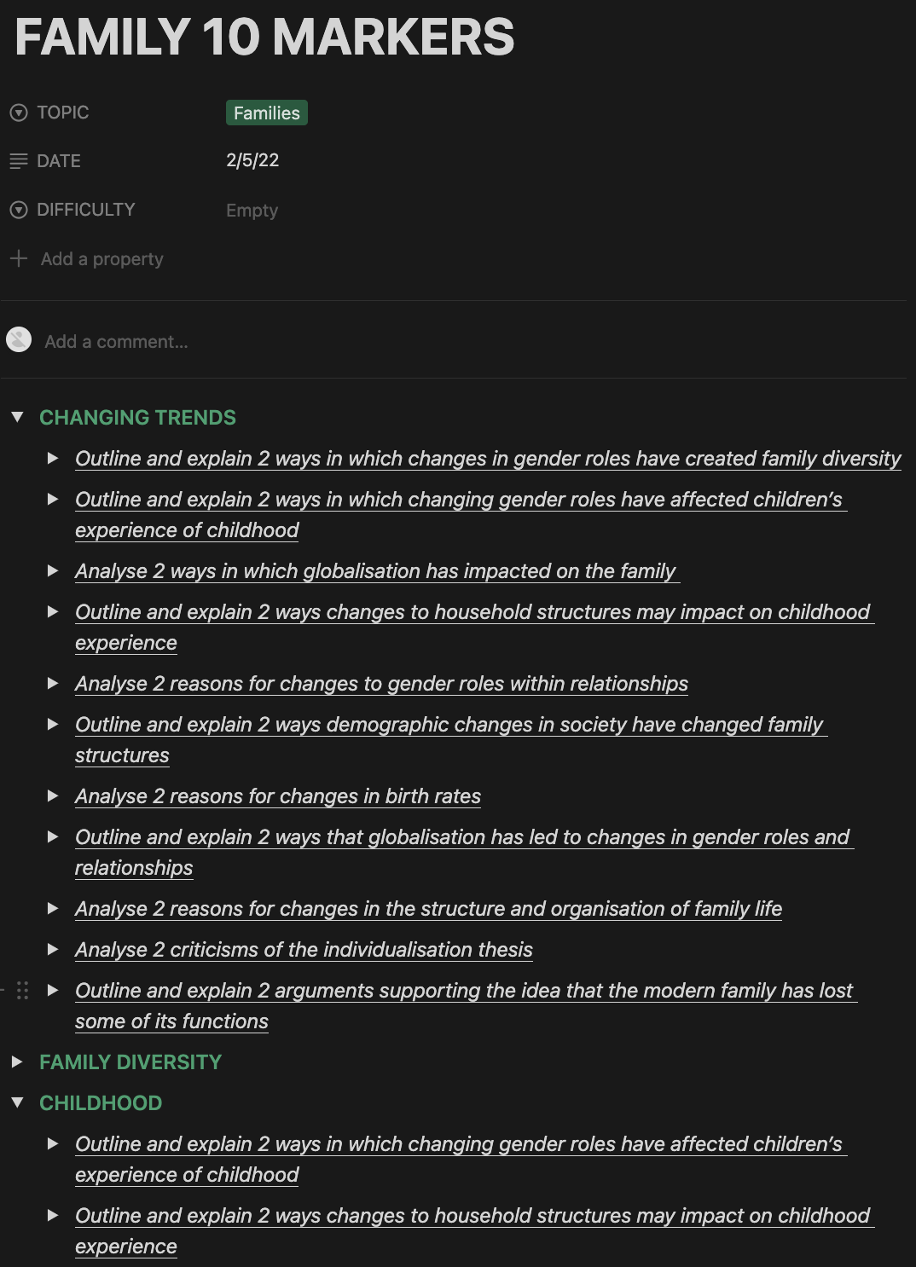Expand the changes in birth rates toggle

pyautogui.click(x=53, y=795)
